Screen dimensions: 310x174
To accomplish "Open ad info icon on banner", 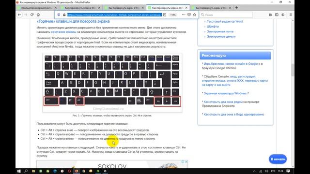I will point(183,162).
